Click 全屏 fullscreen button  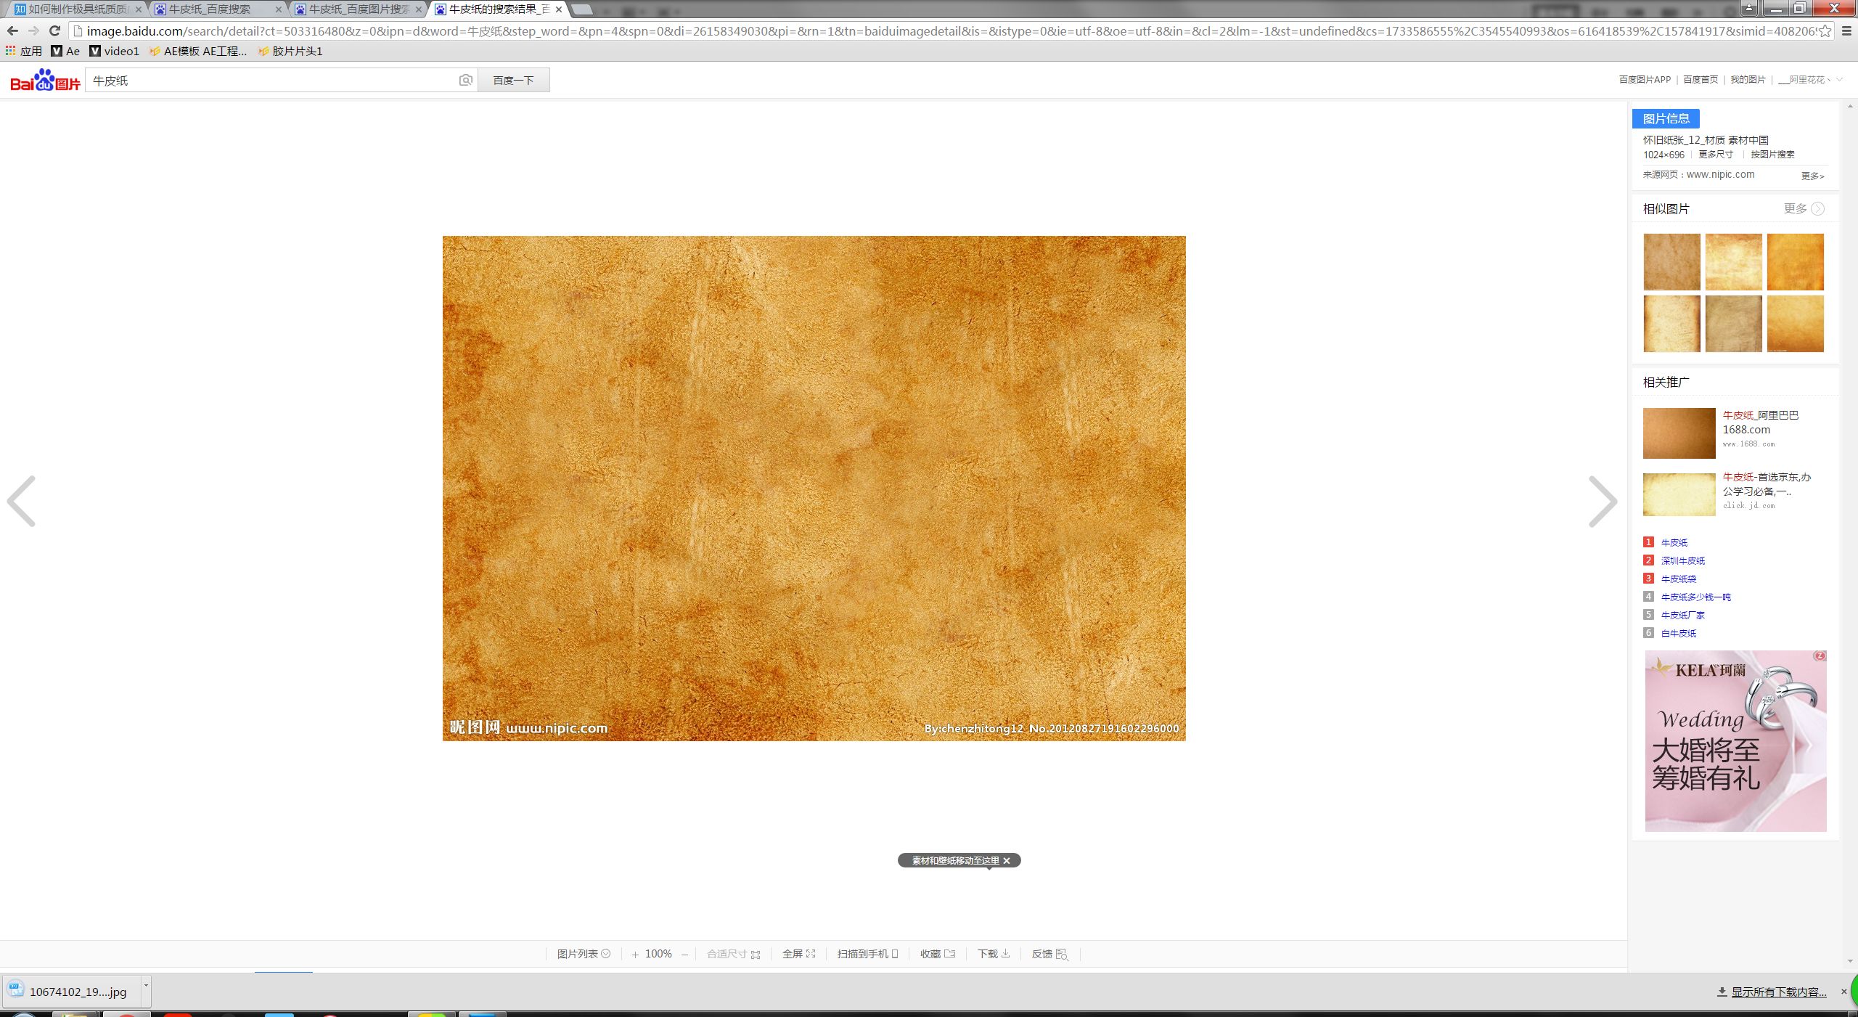798,954
